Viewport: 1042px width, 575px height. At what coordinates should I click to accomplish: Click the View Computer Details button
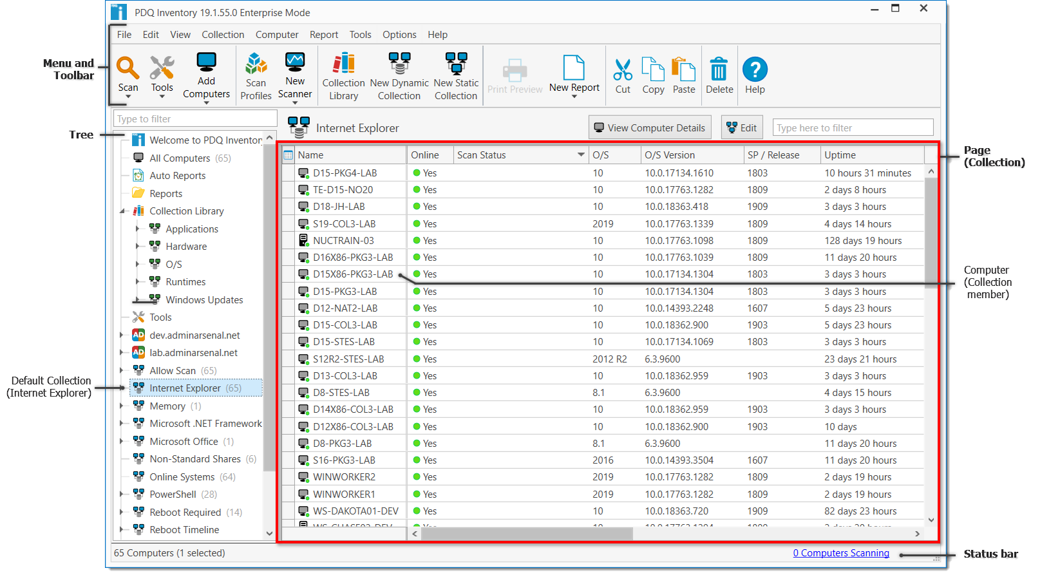649,127
